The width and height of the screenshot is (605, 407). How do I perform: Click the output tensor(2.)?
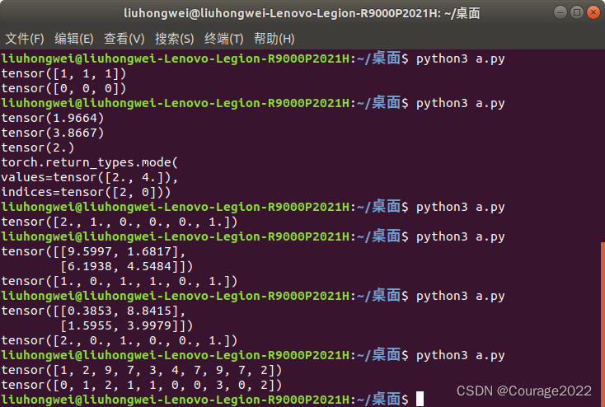tap(38, 147)
